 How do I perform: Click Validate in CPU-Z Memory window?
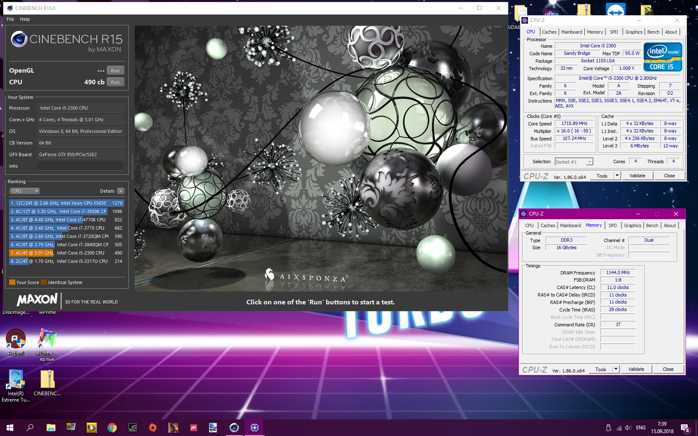click(x=636, y=369)
